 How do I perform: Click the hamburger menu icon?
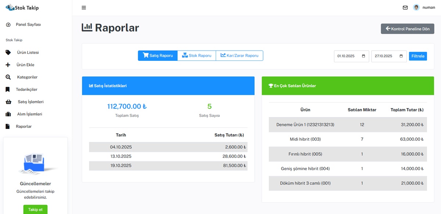pos(84,8)
